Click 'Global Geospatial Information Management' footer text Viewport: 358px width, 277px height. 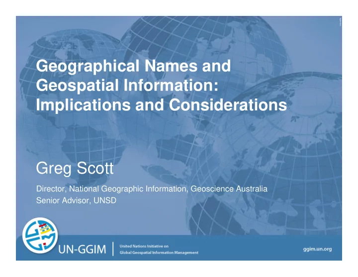coord(159,253)
